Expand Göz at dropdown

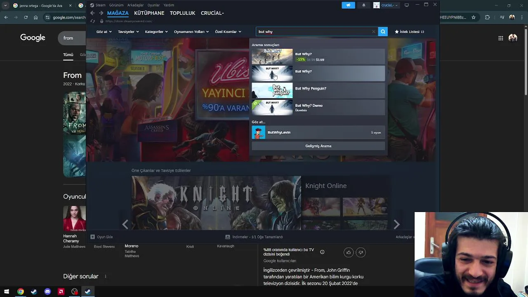104,32
